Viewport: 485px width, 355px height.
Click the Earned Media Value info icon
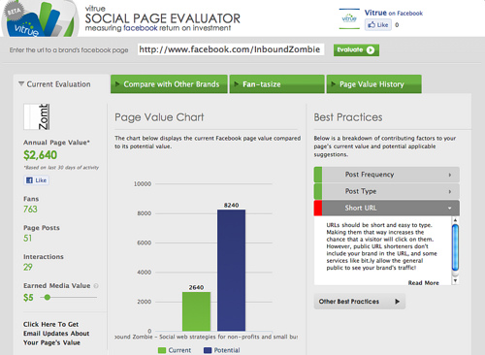(96, 286)
